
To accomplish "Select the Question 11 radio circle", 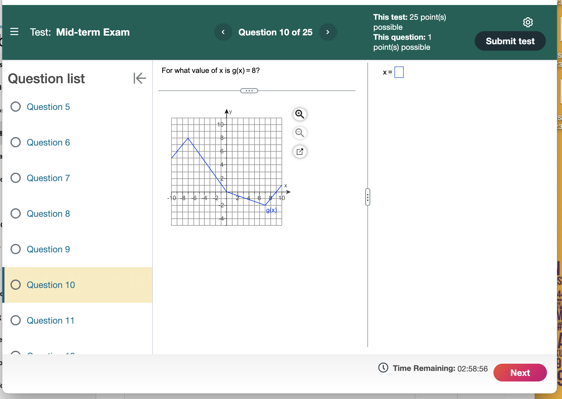I will (16, 320).
